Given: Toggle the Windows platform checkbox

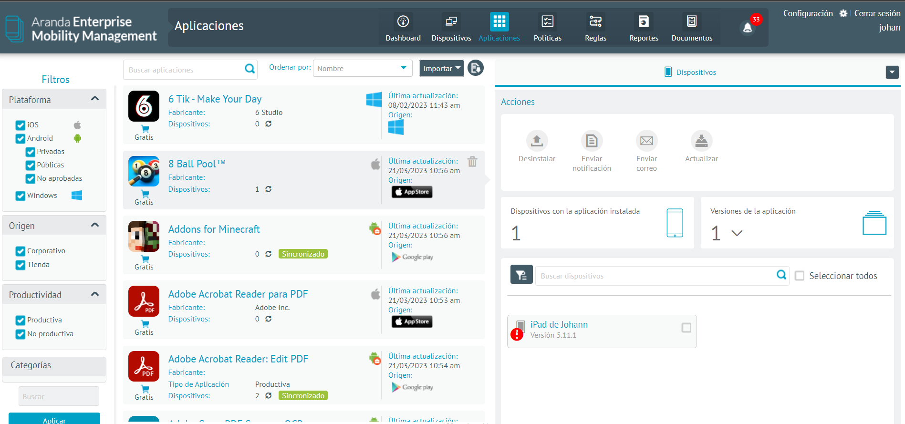Looking at the screenshot, I should click(x=21, y=196).
